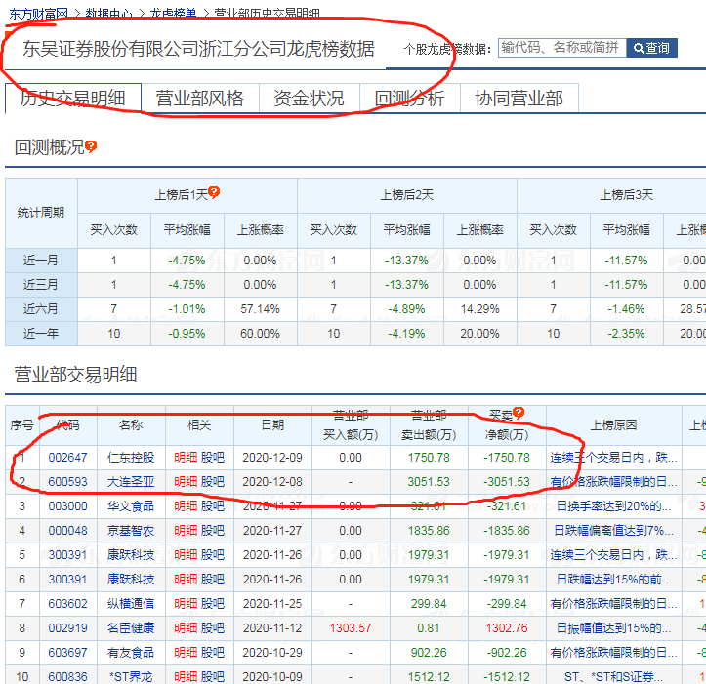Switch to the 历史交易明细 tab
This screenshot has width=706, height=684.
coord(73,99)
